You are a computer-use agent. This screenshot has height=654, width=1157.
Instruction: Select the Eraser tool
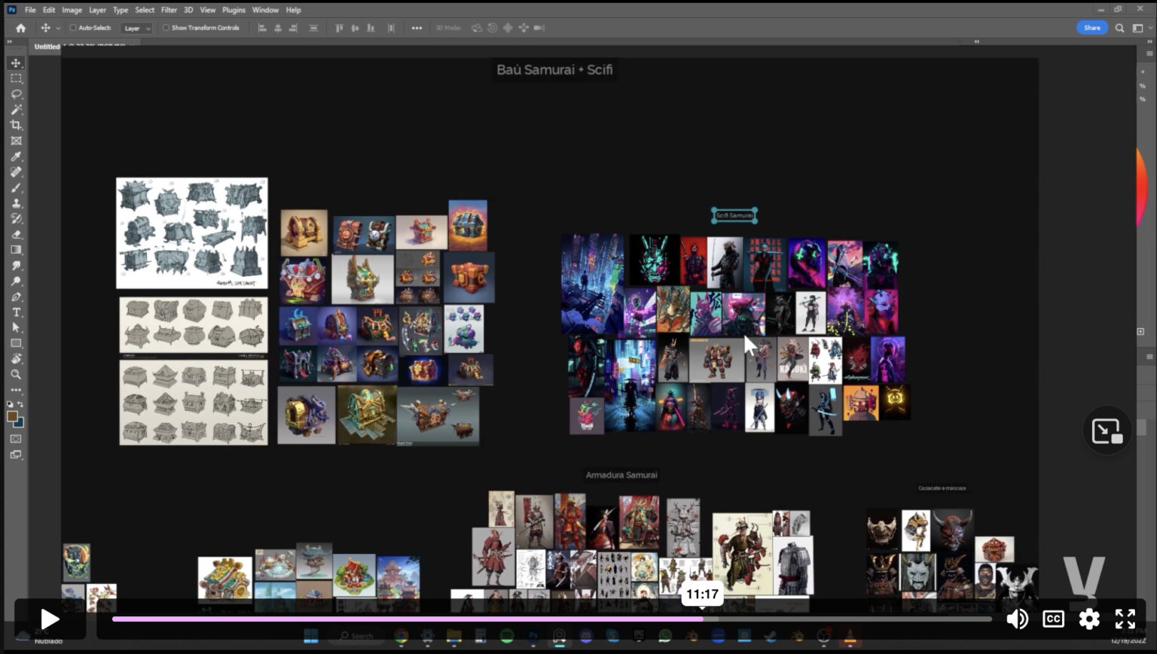[16, 234]
